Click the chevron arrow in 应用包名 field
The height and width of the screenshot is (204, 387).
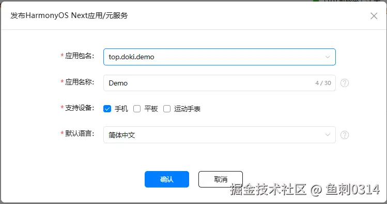coord(328,57)
